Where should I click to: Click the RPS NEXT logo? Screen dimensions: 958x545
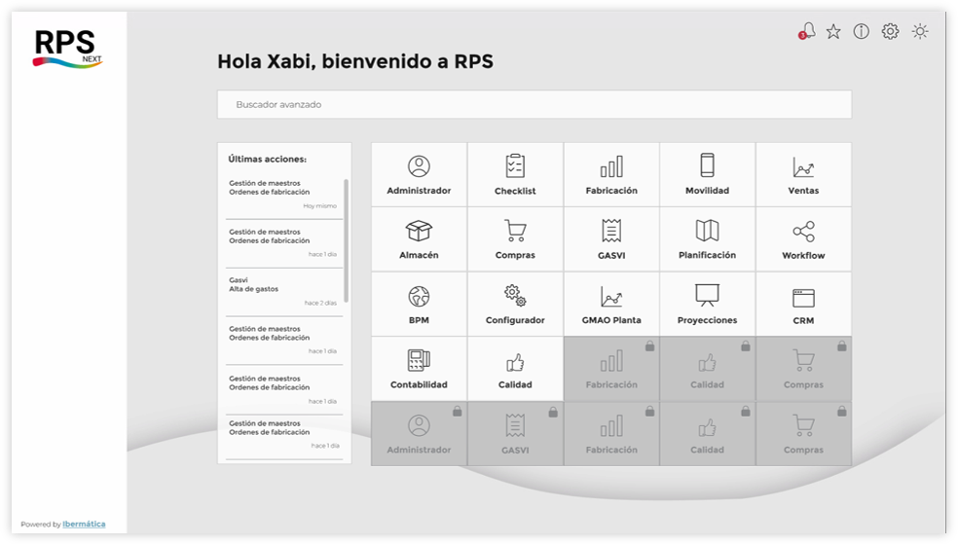click(x=67, y=49)
